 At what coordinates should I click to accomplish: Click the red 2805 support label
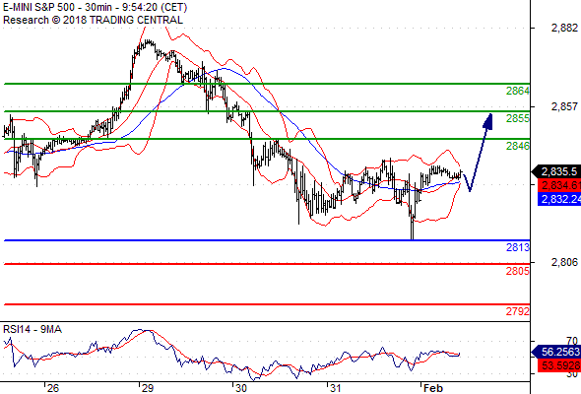pos(518,271)
